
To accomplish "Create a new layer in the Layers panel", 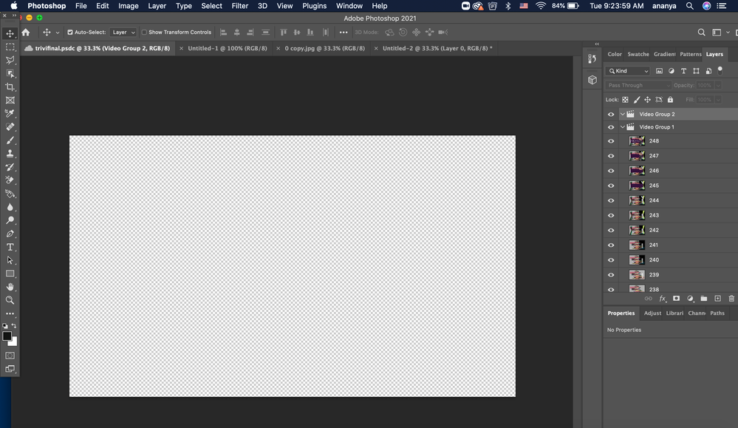I will coord(717,299).
